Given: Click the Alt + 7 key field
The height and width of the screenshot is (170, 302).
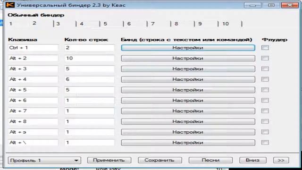Looking at the screenshot, I should click(x=33, y=111).
